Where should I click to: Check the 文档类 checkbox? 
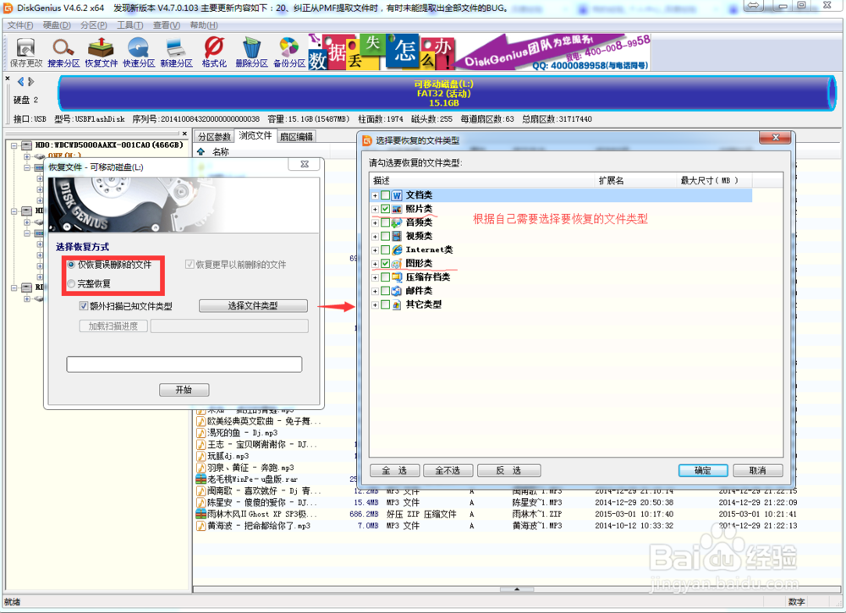pos(385,195)
